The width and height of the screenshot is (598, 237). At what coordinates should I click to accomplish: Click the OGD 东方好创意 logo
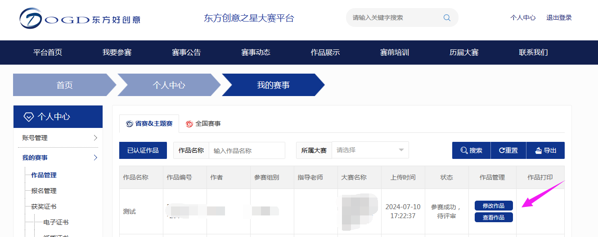coord(80,18)
